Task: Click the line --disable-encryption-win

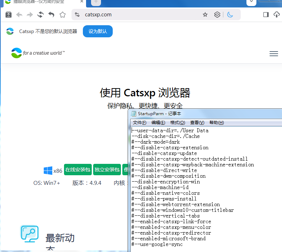Action: tap(166, 182)
